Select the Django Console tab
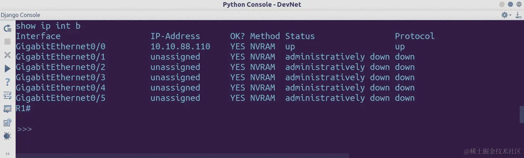Image resolution: width=524 pixels, height=158 pixels. 20,15
